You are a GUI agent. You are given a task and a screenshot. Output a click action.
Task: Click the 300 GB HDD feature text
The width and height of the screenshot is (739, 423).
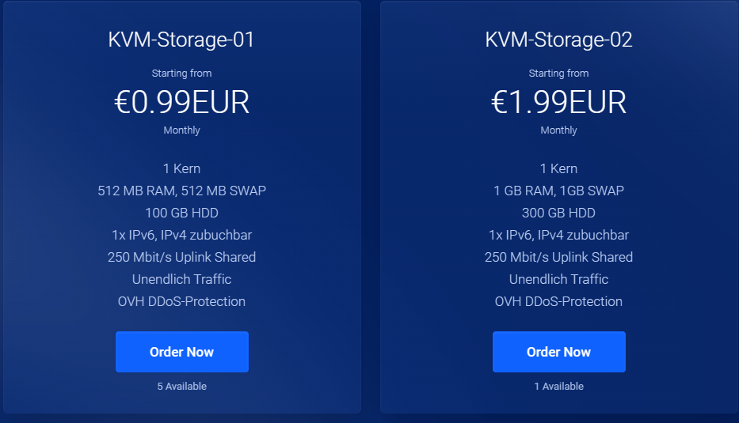click(x=558, y=213)
